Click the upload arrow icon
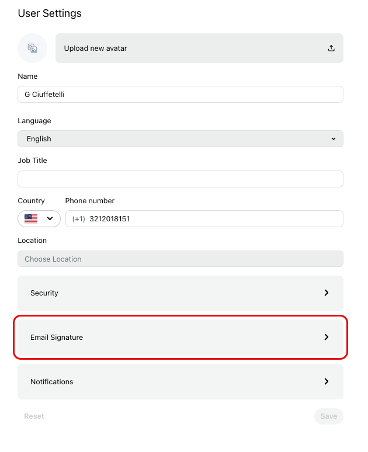 [331, 48]
